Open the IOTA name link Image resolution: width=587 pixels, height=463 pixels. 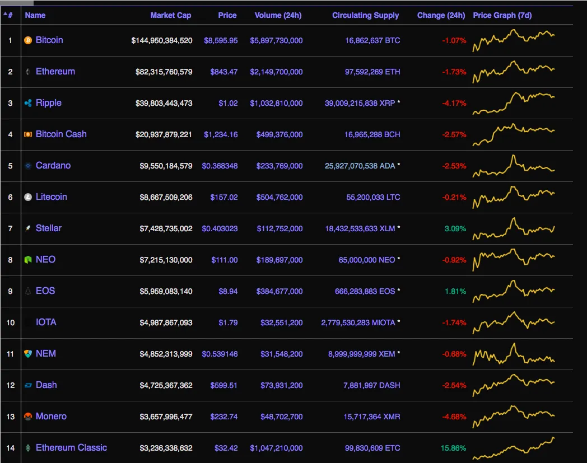[46, 322]
